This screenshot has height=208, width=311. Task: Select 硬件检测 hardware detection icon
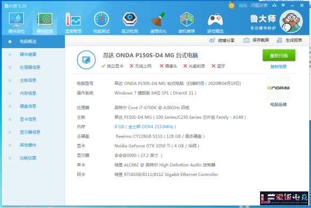click(45, 22)
